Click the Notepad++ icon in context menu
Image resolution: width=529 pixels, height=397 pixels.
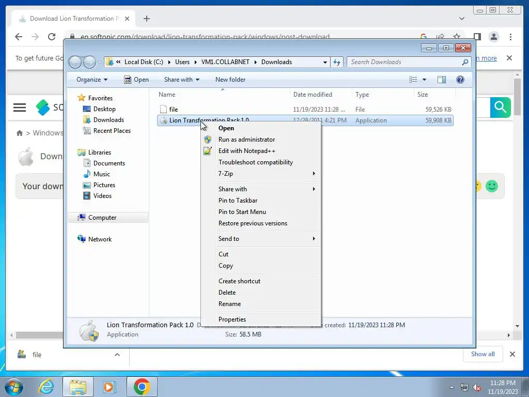[208, 151]
